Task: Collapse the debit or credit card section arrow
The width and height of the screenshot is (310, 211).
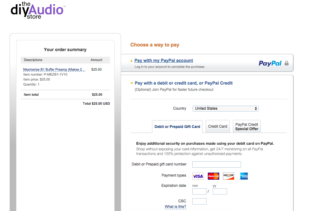Action: [132, 83]
